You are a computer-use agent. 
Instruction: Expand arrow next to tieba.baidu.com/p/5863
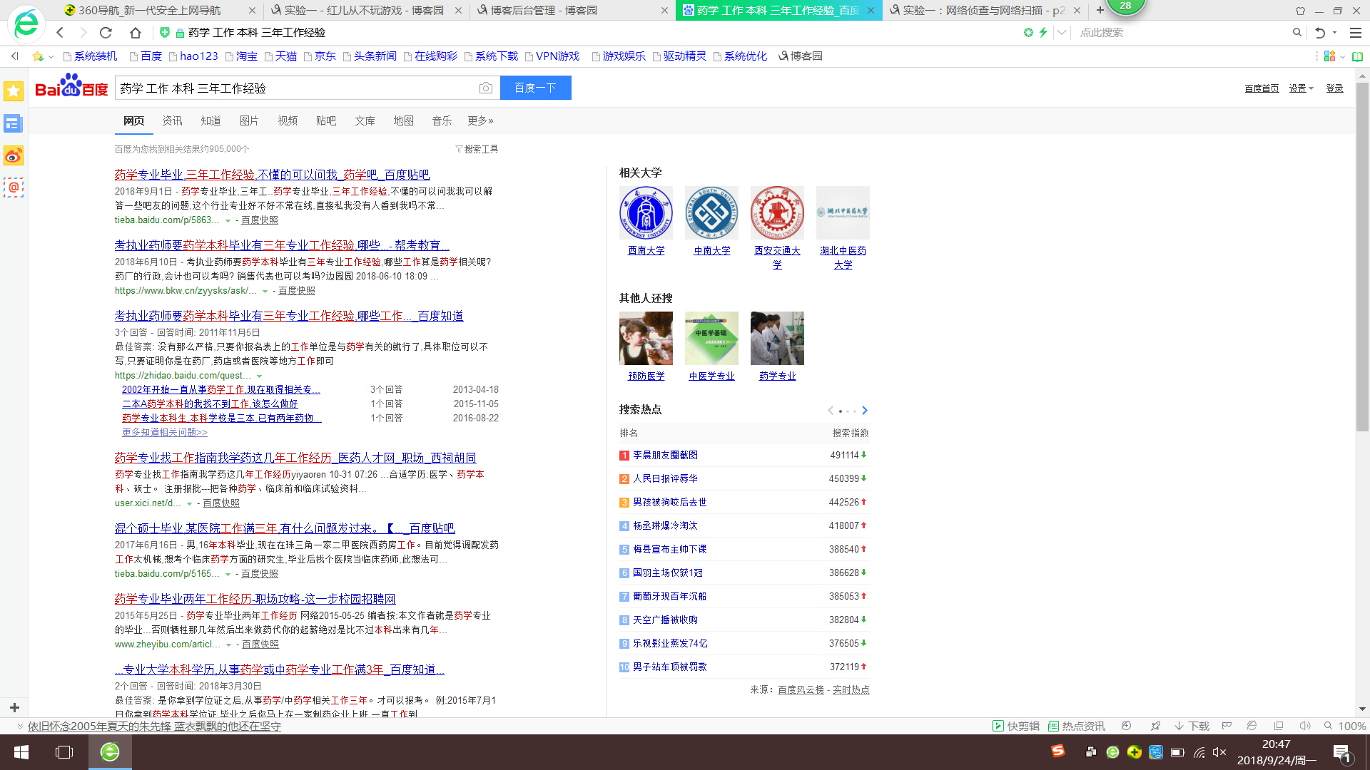pos(228,220)
